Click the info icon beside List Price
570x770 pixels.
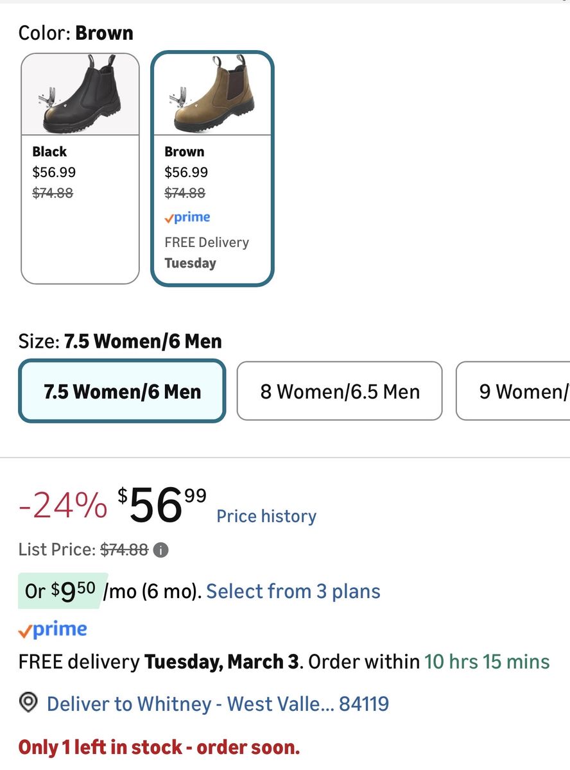pos(161,550)
